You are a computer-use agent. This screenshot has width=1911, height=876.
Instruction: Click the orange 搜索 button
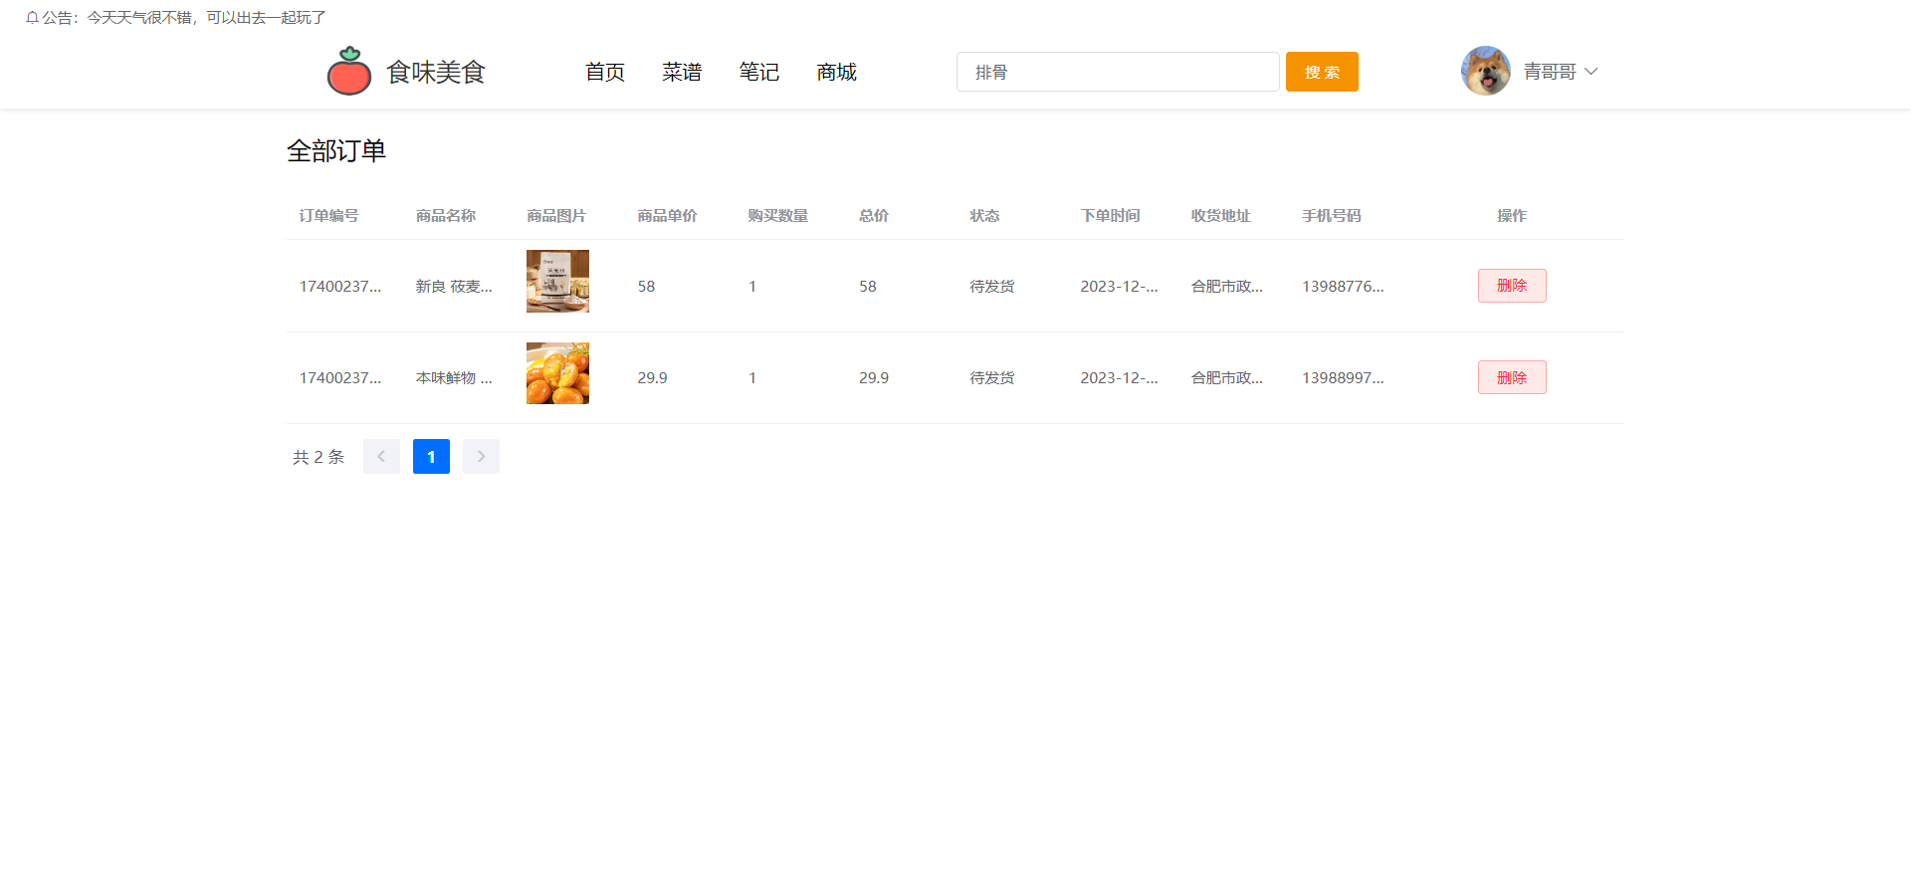(1322, 72)
